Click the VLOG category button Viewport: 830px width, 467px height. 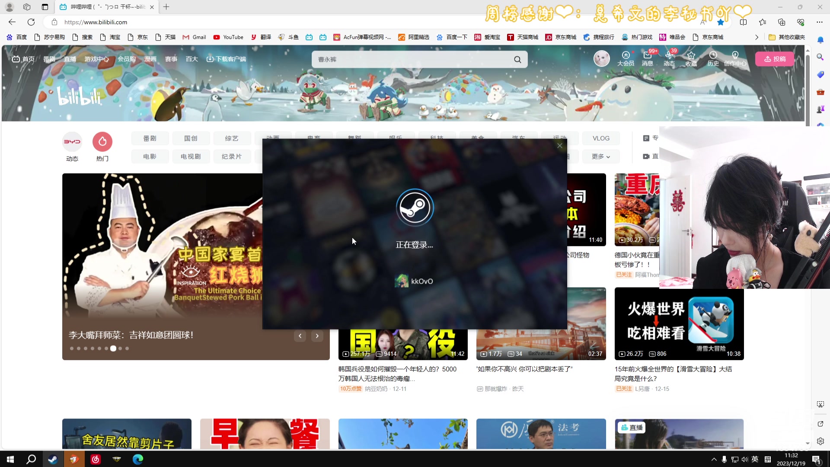pyautogui.click(x=601, y=138)
